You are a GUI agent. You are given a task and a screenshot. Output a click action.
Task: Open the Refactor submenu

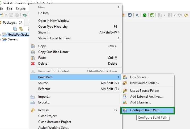pos(76,89)
